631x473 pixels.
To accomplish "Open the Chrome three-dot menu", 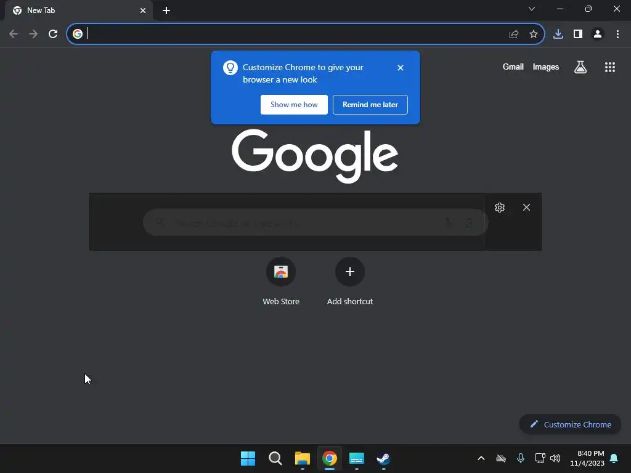I will 617,34.
